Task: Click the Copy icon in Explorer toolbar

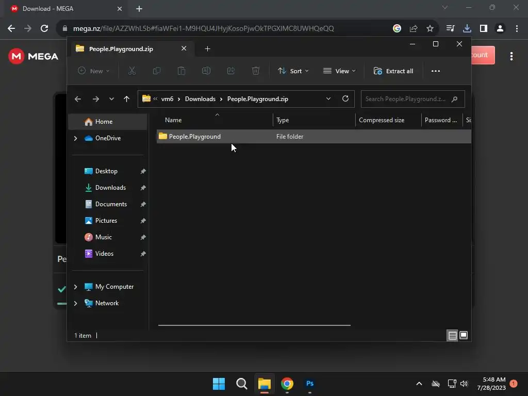Action: pyautogui.click(x=157, y=71)
